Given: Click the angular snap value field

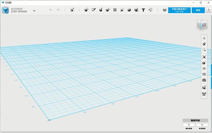Looking at the screenshot, I should [x=202, y=125].
